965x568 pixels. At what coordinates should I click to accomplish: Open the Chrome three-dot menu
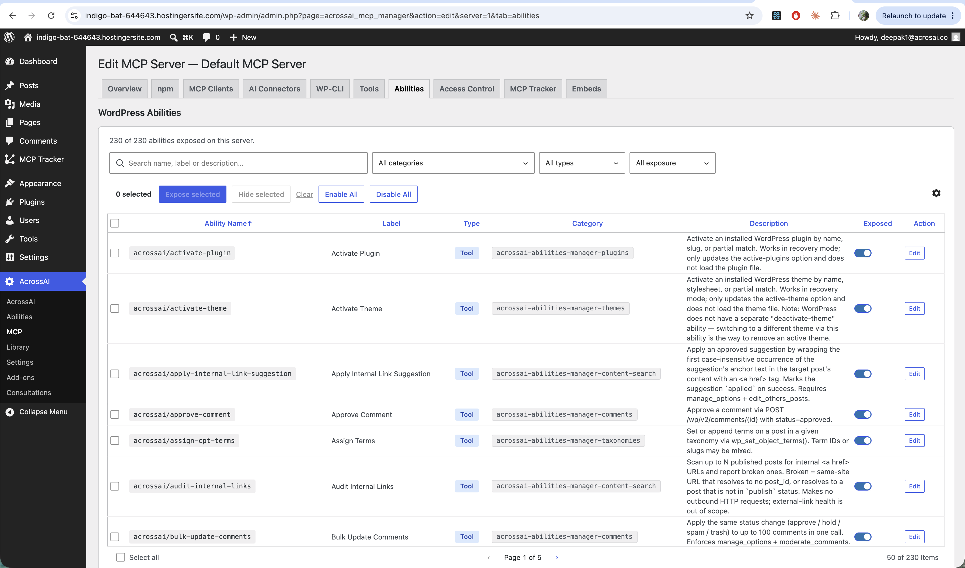952,16
